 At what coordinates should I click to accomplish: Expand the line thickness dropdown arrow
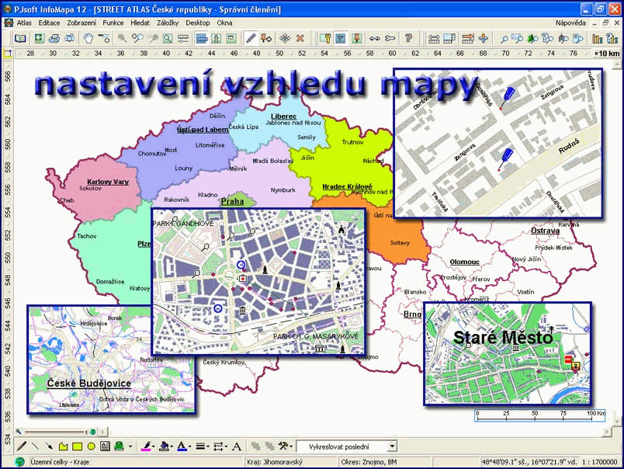pos(208,446)
